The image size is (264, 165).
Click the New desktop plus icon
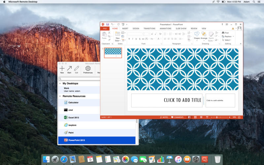[x=62, y=68]
